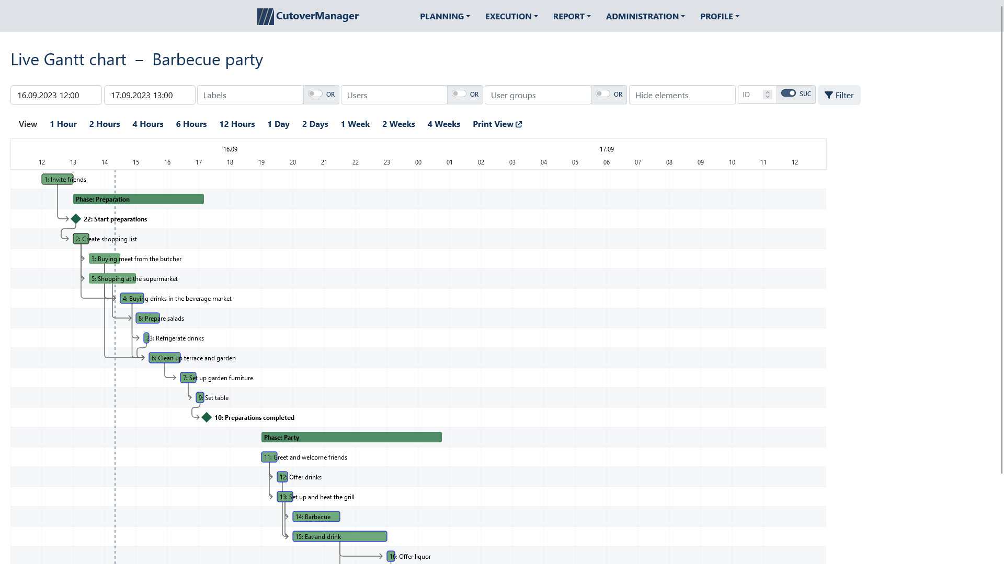Viewport: 1004px width, 564px height.
Task: Open the REPORT dropdown menu
Action: click(571, 16)
